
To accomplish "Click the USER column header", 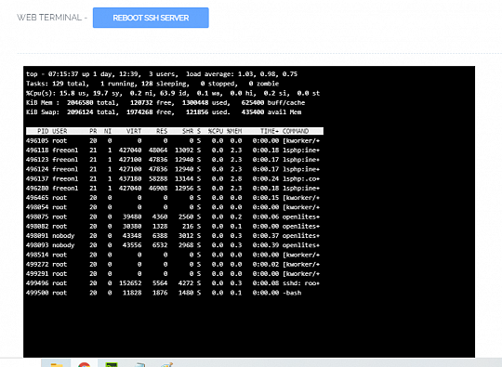I will click(59, 131).
